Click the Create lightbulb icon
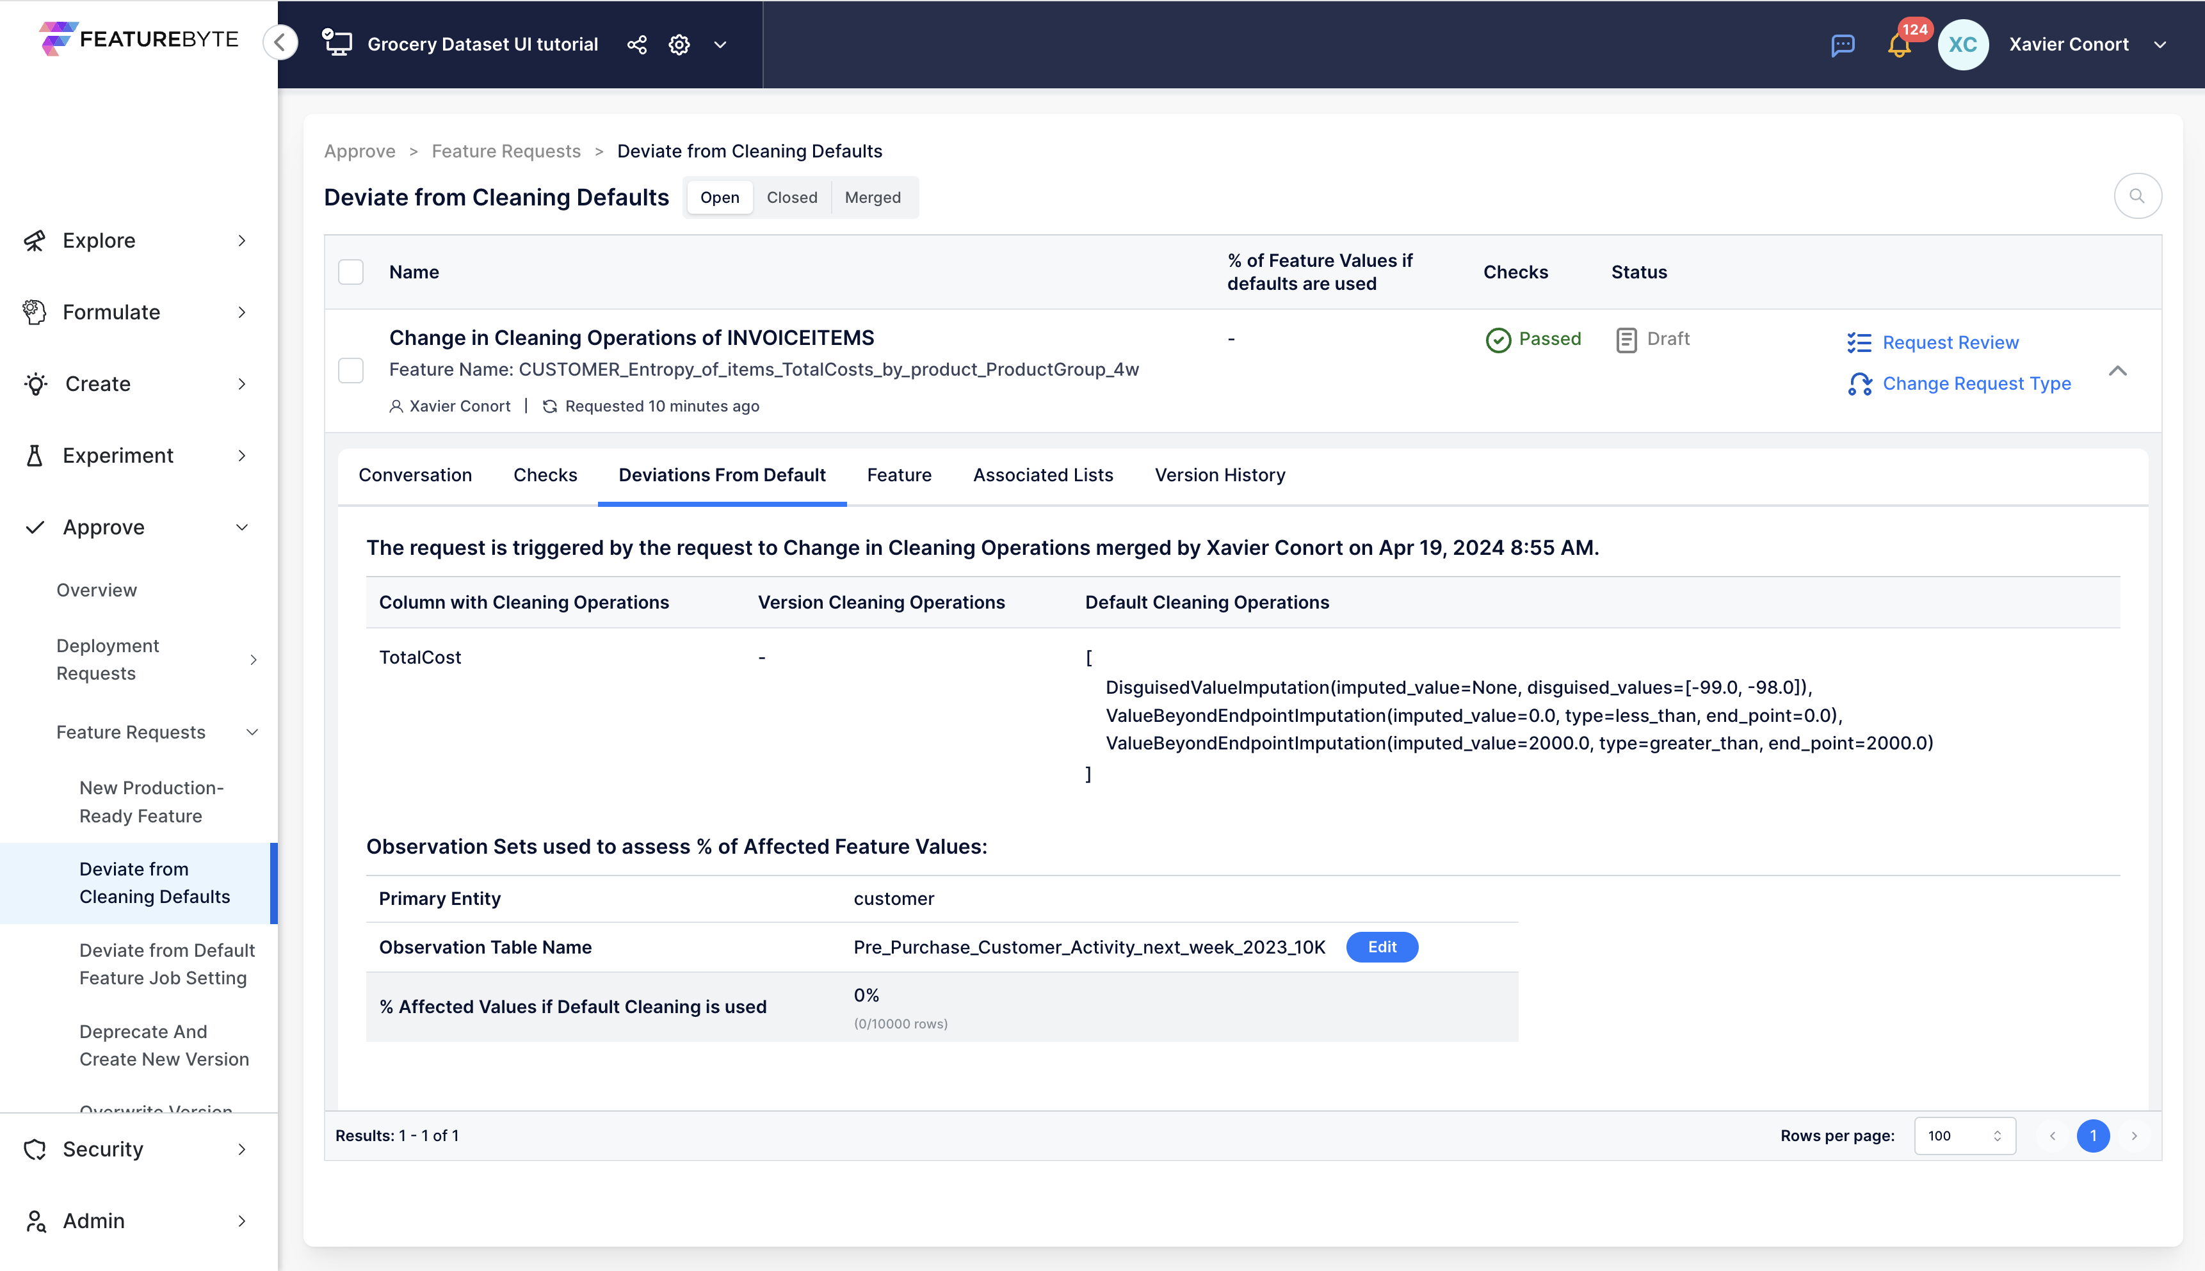 click(x=36, y=384)
